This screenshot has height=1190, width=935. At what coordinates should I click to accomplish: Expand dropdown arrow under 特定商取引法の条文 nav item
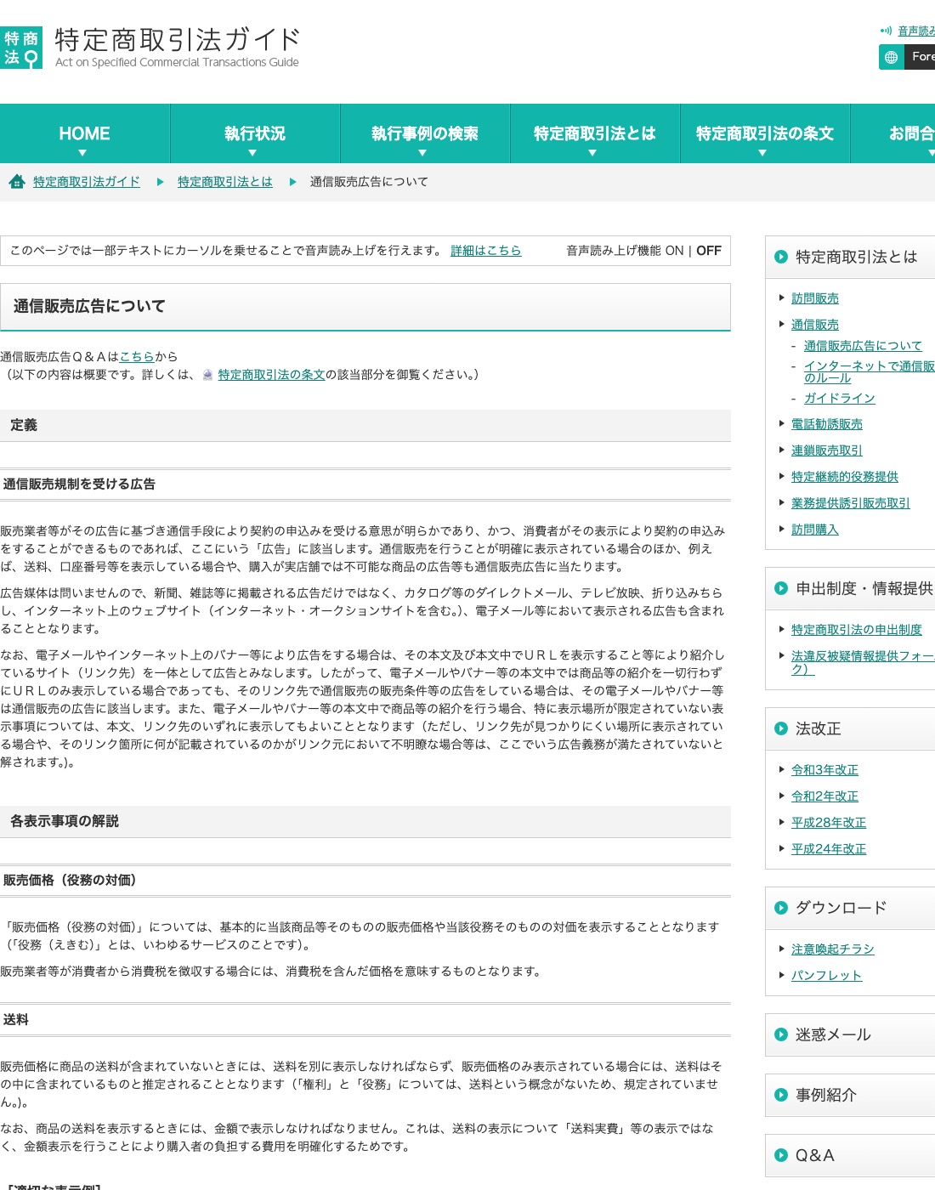[x=762, y=153]
